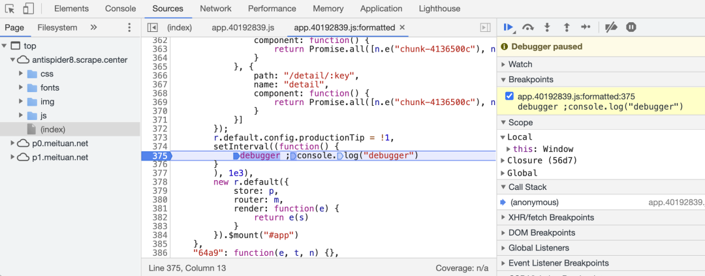The height and width of the screenshot is (276, 705).
Task: Click the inspect element picker icon
Action: click(x=10, y=8)
